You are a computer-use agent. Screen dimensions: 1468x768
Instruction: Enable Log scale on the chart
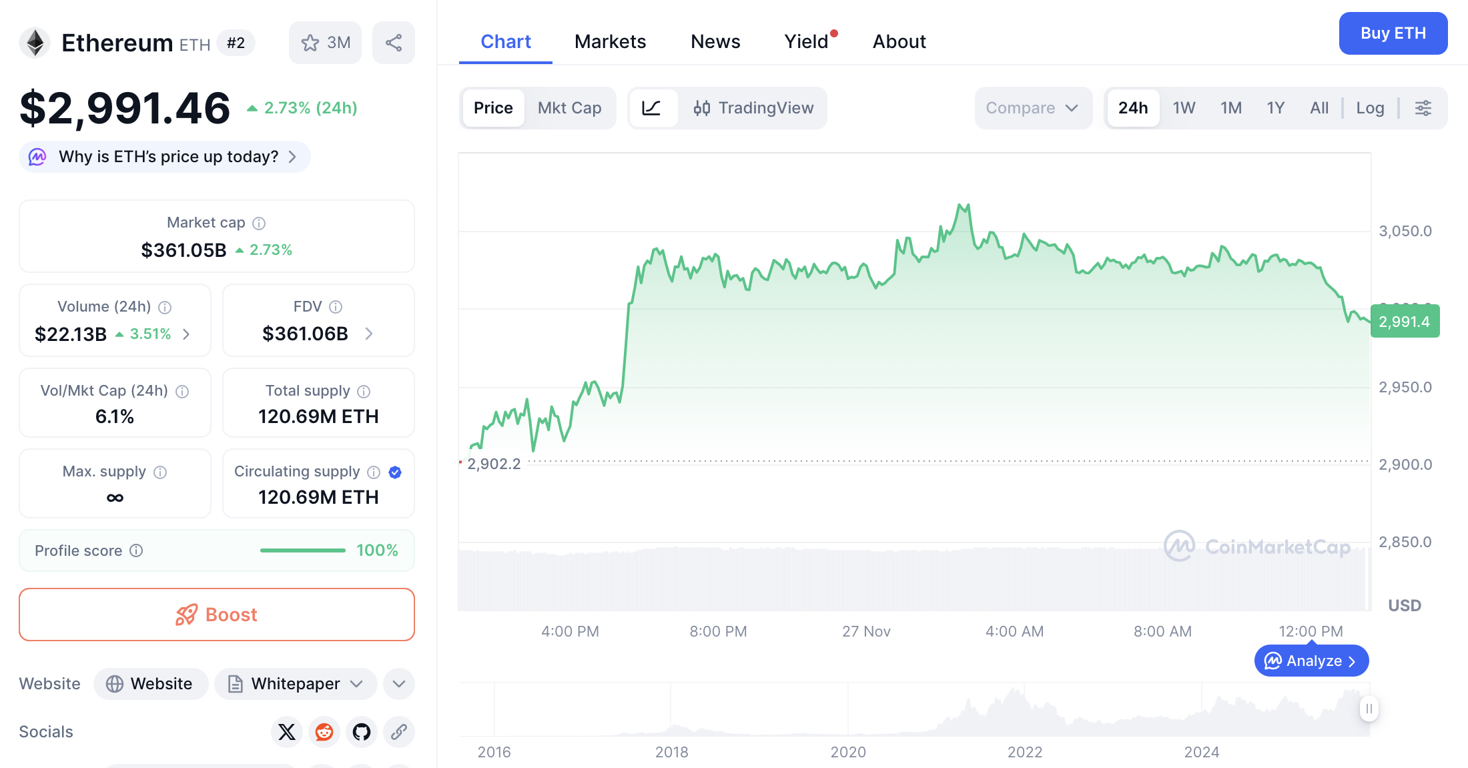[1369, 107]
